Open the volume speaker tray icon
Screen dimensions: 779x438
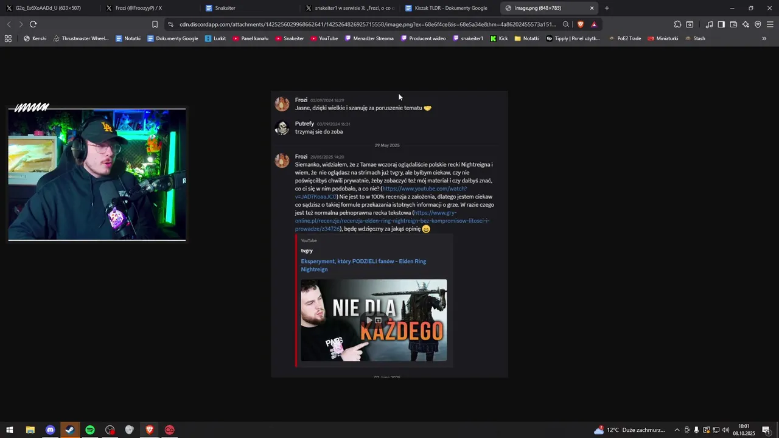tap(726, 430)
